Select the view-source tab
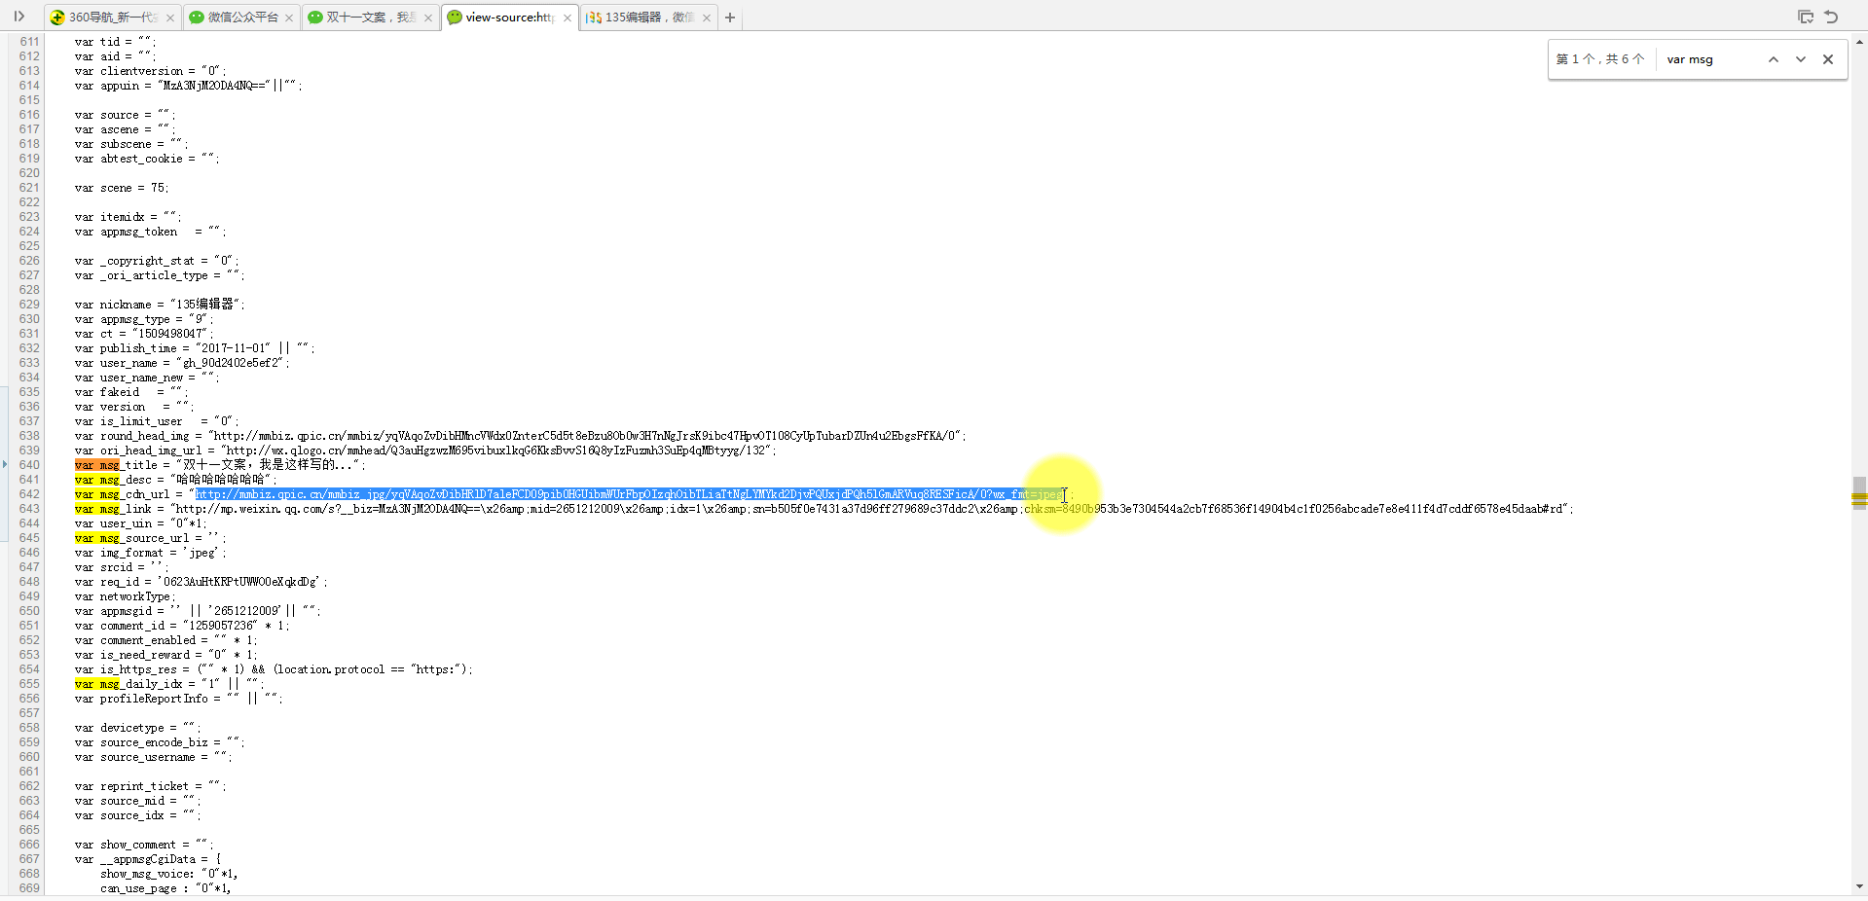Image resolution: width=1868 pixels, height=901 pixels. coord(509,18)
